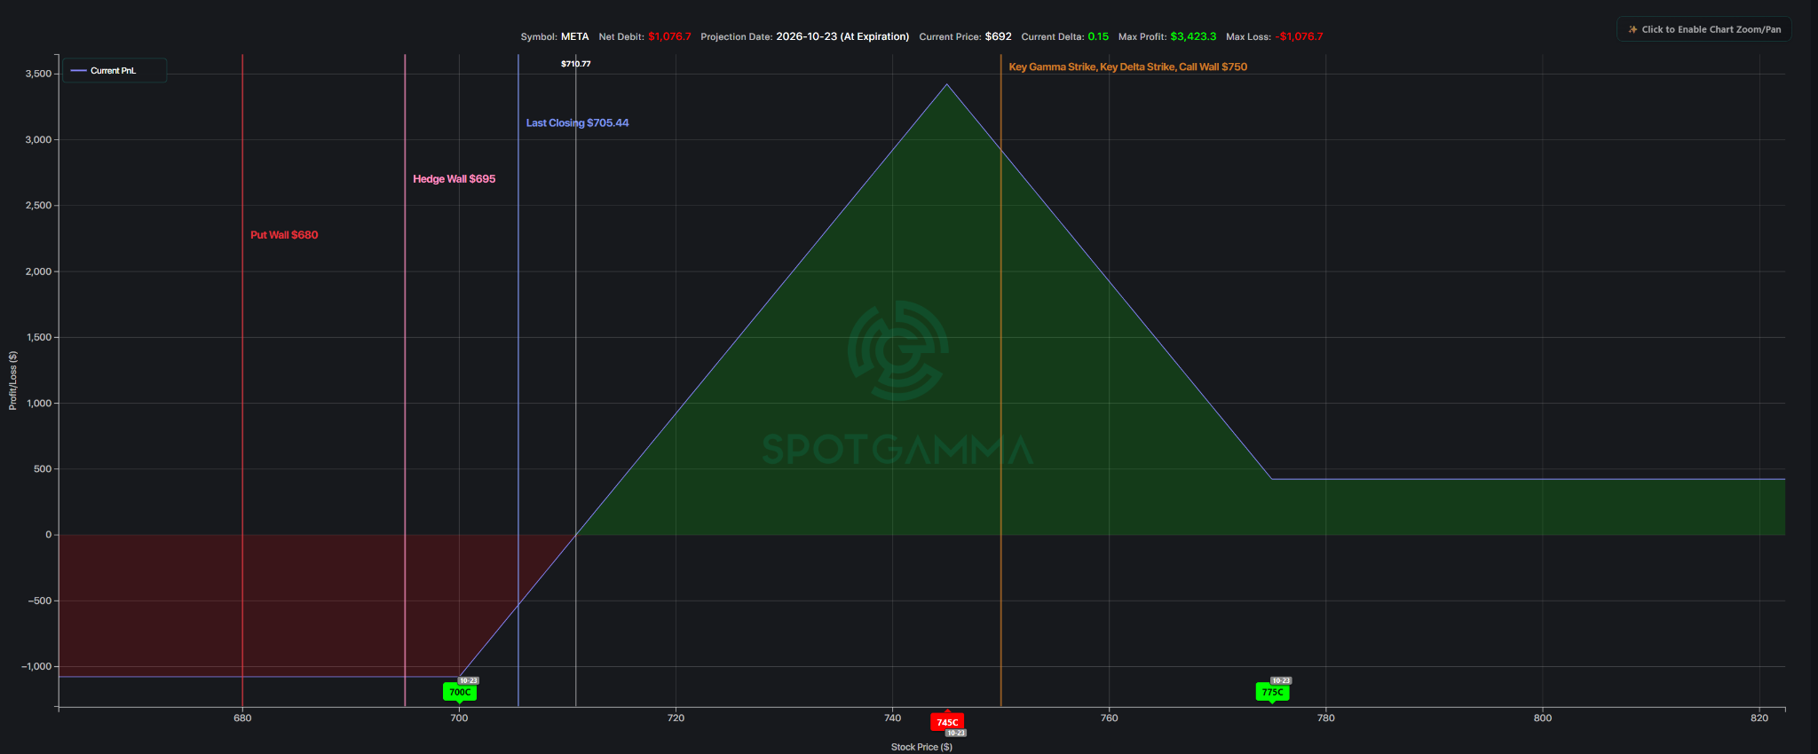The width and height of the screenshot is (1818, 754).
Task: Click the Key Gamma Strike Call Wall $750 label
Action: point(1127,67)
